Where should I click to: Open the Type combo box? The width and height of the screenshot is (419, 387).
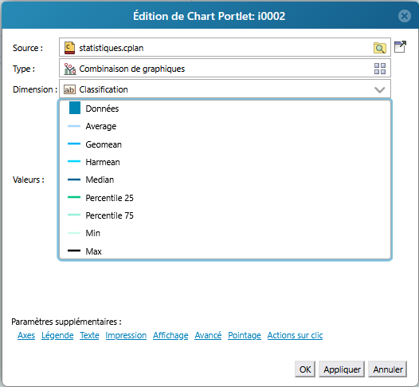pyautogui.click(x=225, y=69)
